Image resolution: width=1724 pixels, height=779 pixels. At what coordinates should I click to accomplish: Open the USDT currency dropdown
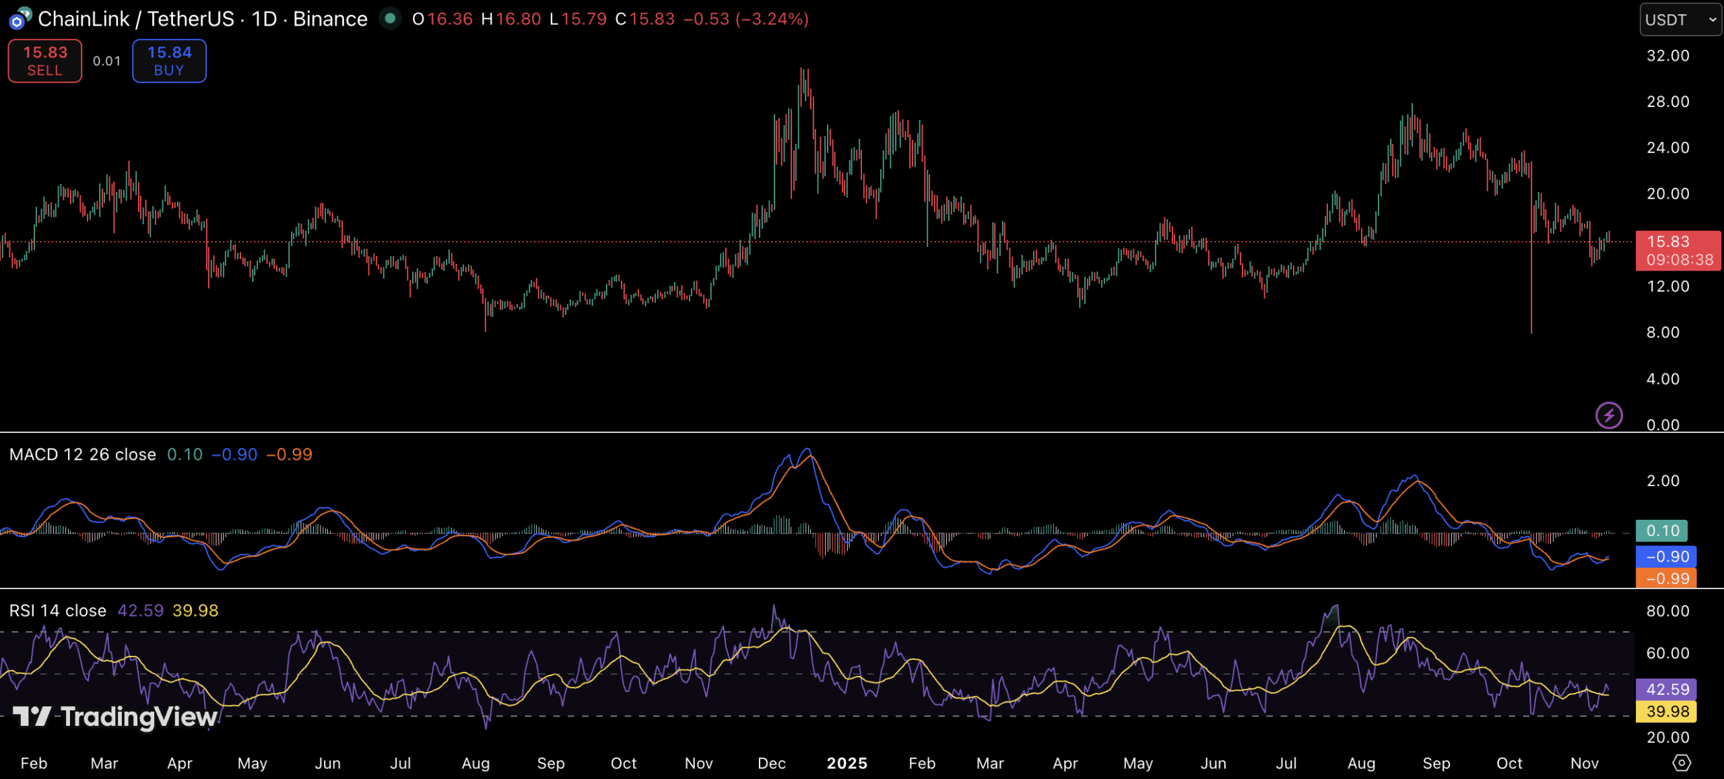(x=1680, y=20)
